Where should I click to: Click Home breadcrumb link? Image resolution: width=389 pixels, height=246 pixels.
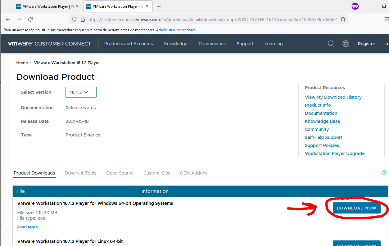(x=22, y=63)
